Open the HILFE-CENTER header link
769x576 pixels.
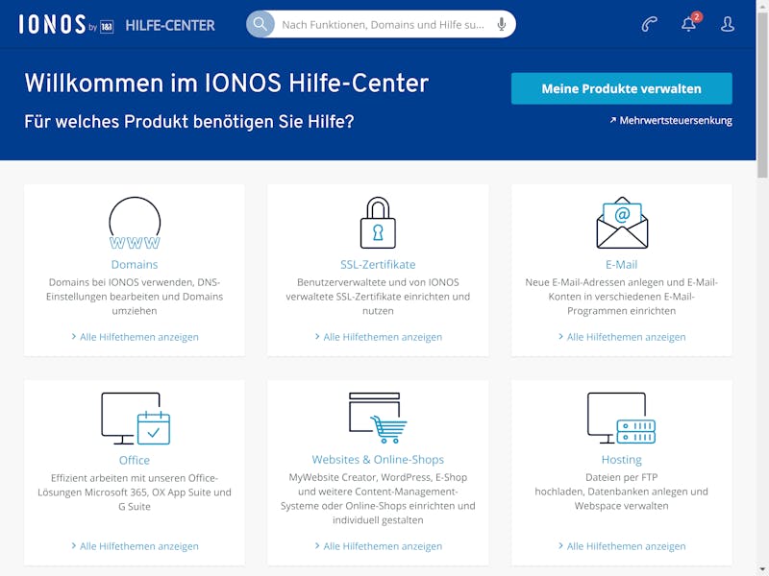[170, 25]
